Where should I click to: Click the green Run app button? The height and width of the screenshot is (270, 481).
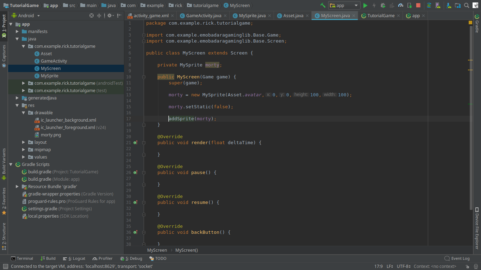tap(365, 5)
